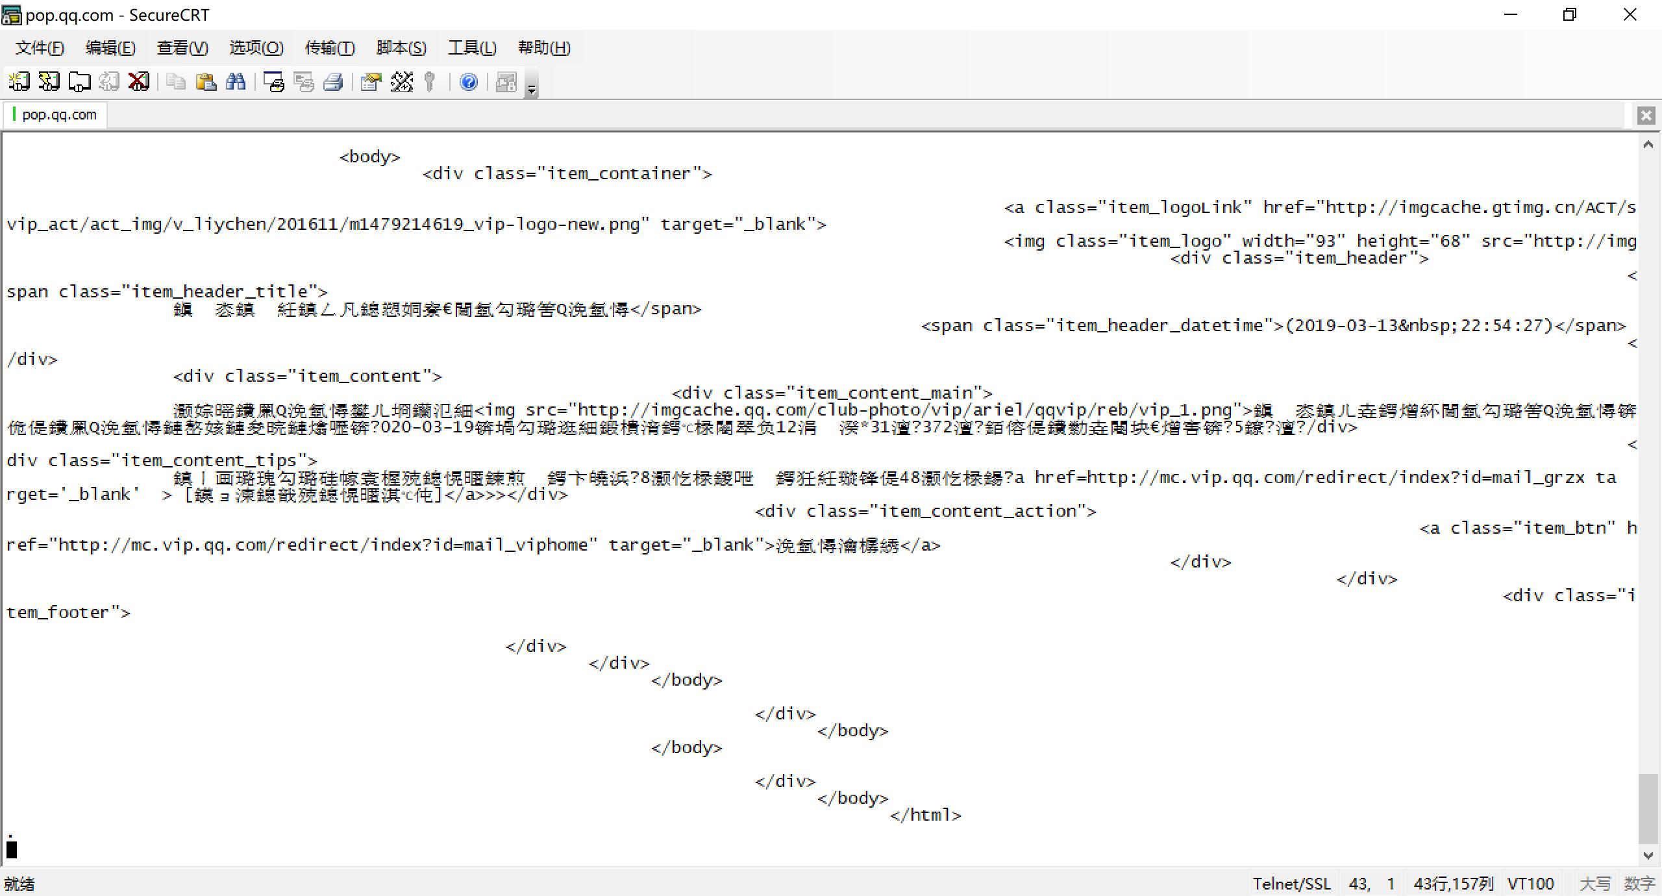Click the Paste clipboard icon
1662x896 pixels.
coord(206,82)
